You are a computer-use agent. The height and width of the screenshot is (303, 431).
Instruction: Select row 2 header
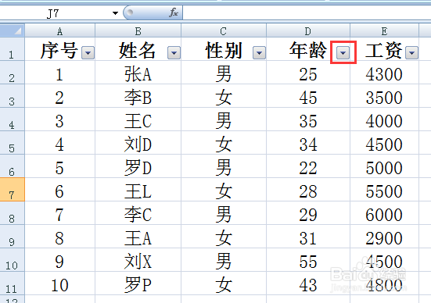point(12,73)
